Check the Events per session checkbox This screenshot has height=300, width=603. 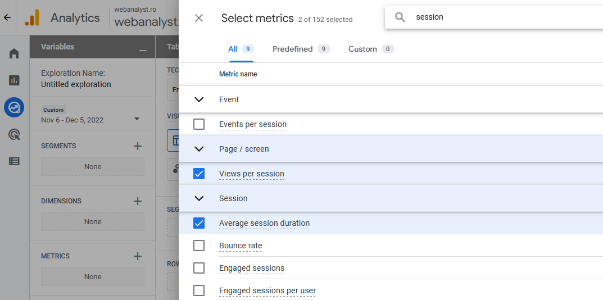199,124
